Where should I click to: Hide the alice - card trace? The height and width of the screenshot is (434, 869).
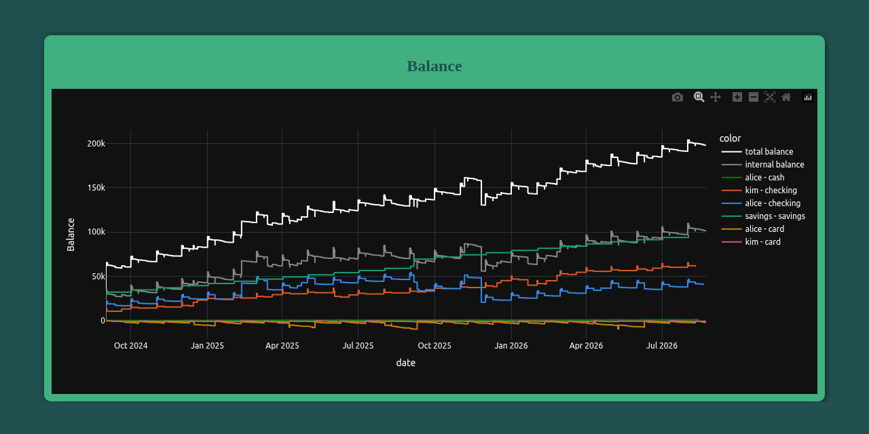pyautogui.click(x=764, y=229)
